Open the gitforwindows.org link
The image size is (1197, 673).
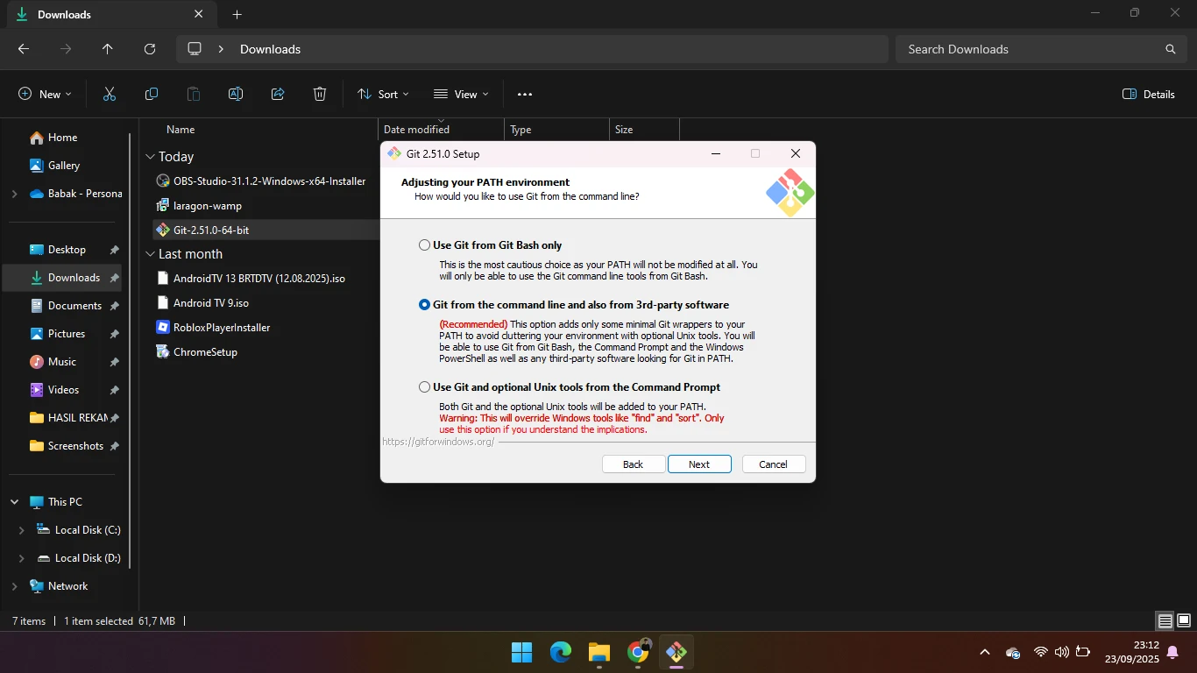tap(438, 442)
